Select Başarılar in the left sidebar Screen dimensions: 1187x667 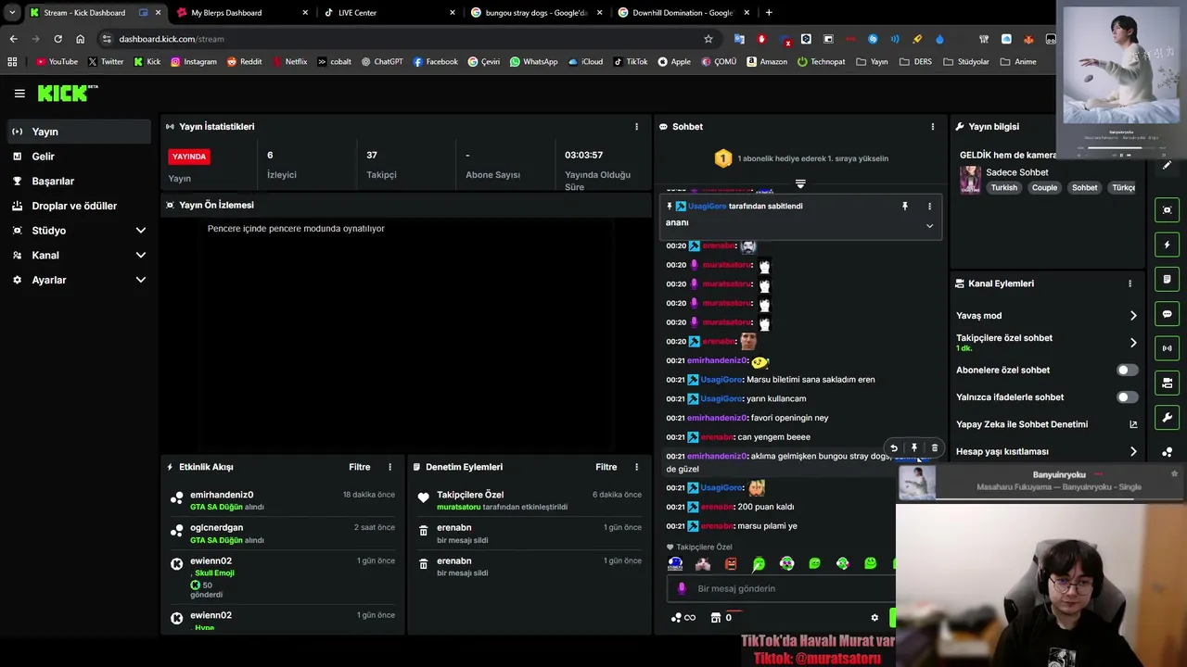(77, 182)
